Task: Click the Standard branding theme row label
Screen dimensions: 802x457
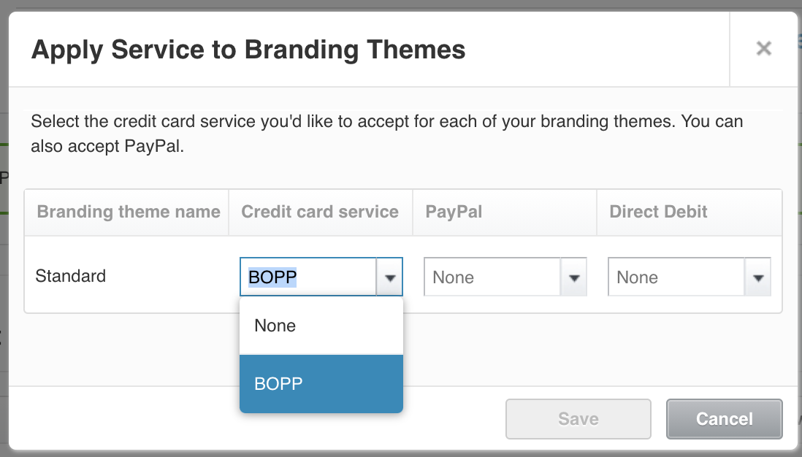Action: (x=71, y=276)
